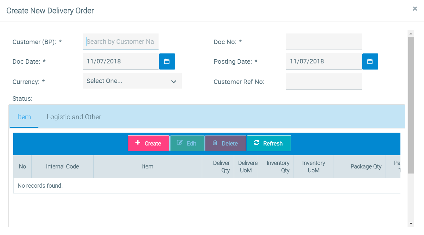The height and width of the screenshot is (235, 424).
Task: Click the Customer Ref No field
Action: (x=323, y=82)
